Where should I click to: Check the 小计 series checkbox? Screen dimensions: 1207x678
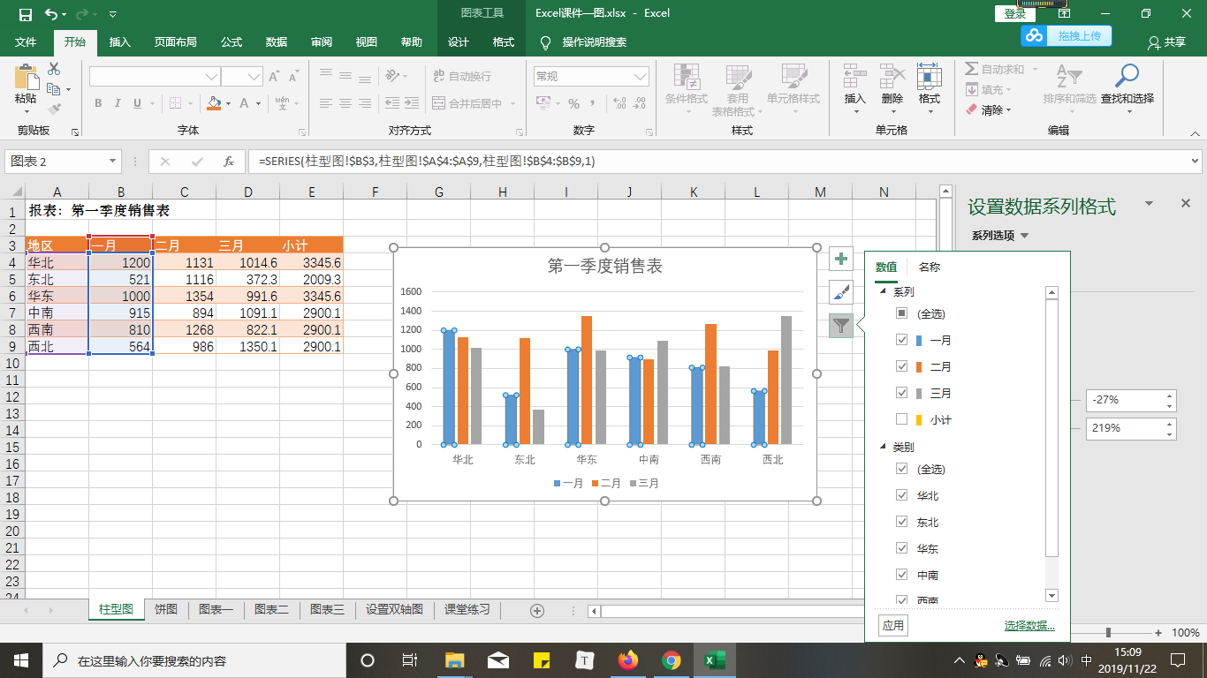point(901,419)
